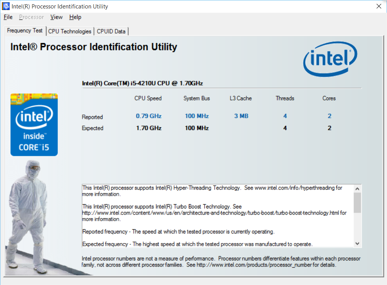Click the Intel Processor Identification Utility heading
Image resolution: width=387 pixels, height=285 pixels.
tap(94, 47)
